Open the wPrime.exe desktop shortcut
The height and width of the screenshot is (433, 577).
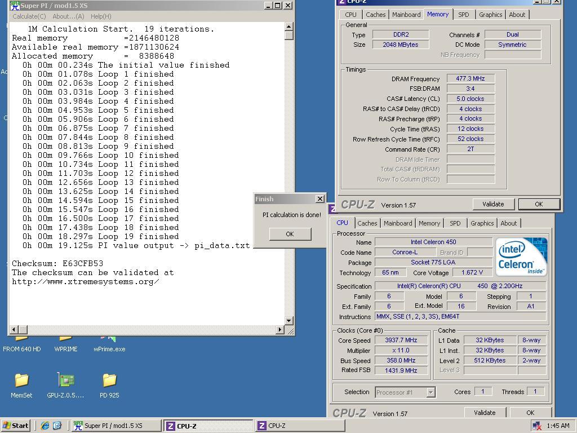coord(109,343)
